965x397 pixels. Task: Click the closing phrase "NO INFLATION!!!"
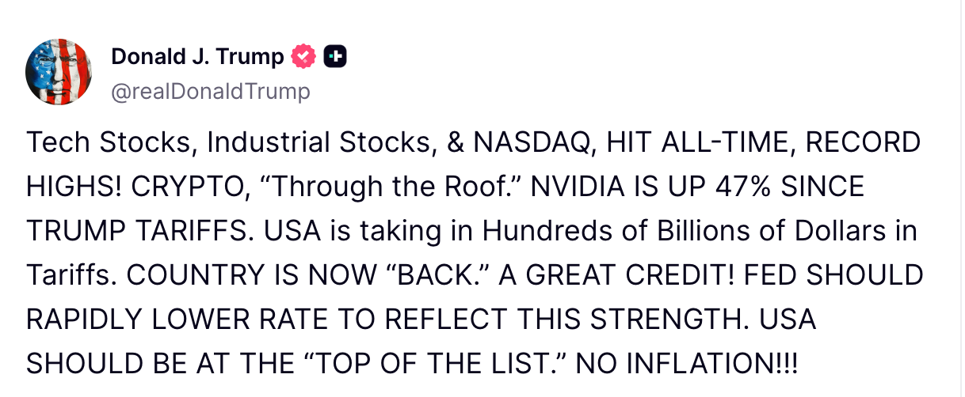pos(687,362)
